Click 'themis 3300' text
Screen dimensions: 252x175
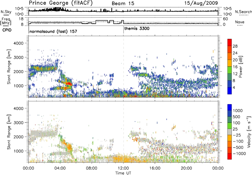click(137, 28)
